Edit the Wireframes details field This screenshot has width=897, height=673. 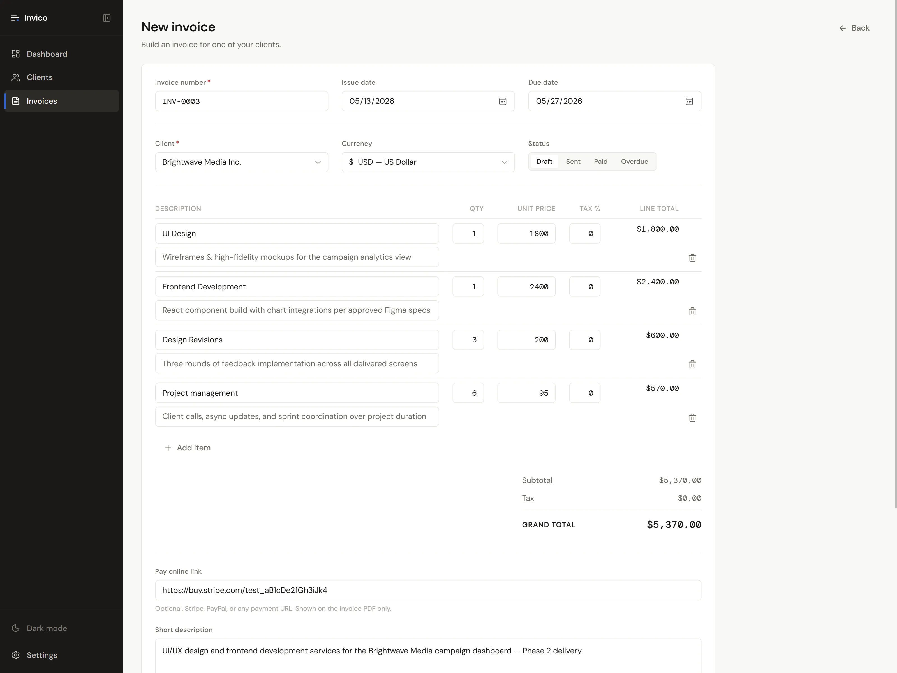click(297, 257)
